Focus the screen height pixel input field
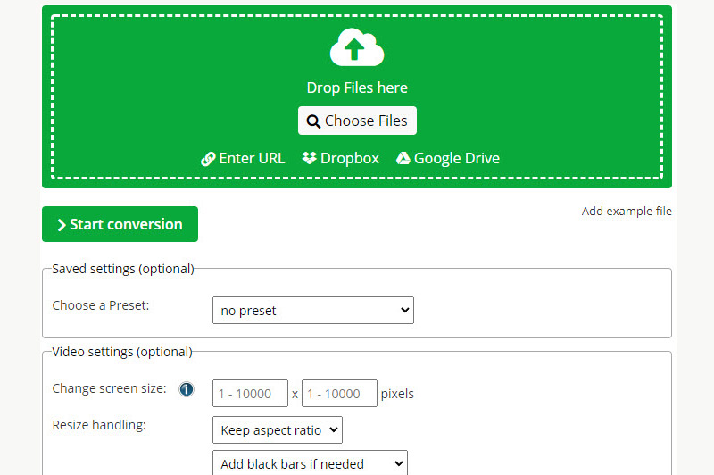 [339, 394]
